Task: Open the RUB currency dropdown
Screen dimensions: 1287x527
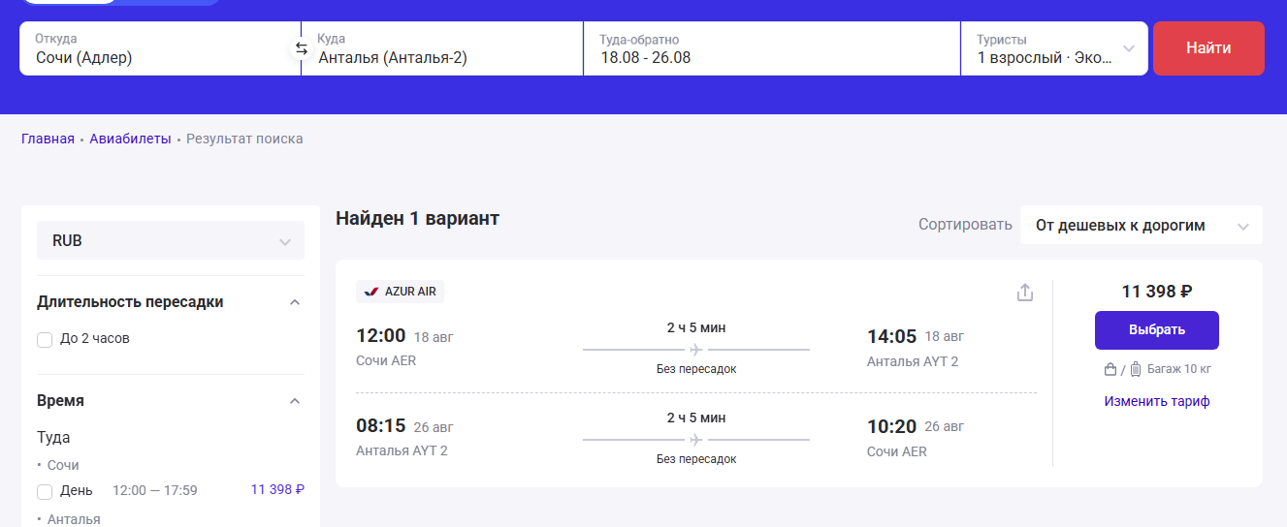Action: 170,241
